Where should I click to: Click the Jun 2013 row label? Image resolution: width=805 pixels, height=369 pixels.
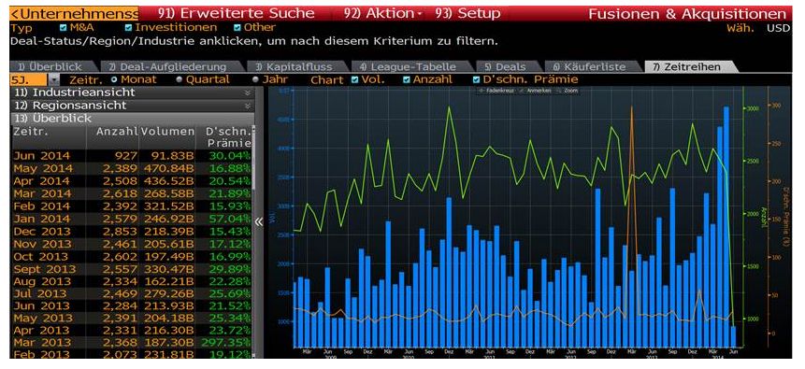41,306
